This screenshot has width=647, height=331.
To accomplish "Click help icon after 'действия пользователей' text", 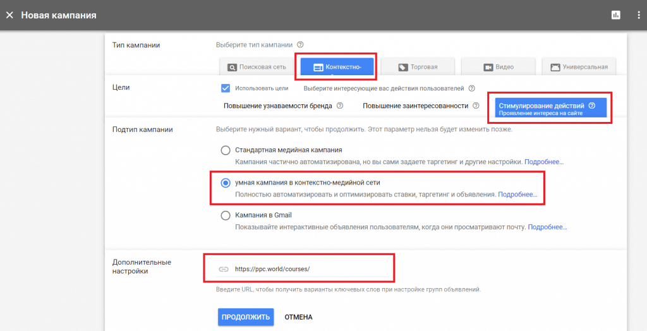I will 471,88.
